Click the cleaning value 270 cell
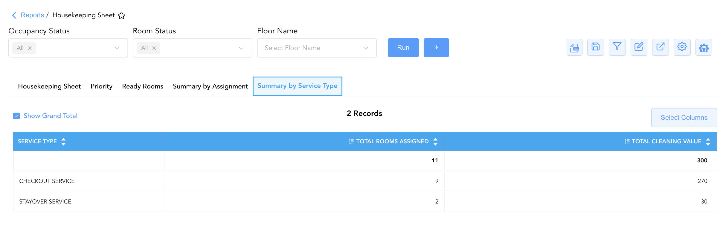 coord(702,181)
